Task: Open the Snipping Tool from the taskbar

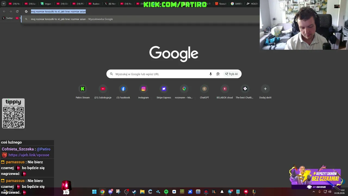Action: coord(118,192)
